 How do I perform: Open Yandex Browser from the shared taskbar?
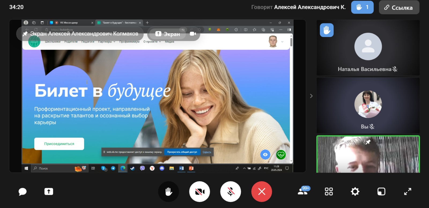pos(152,168)
